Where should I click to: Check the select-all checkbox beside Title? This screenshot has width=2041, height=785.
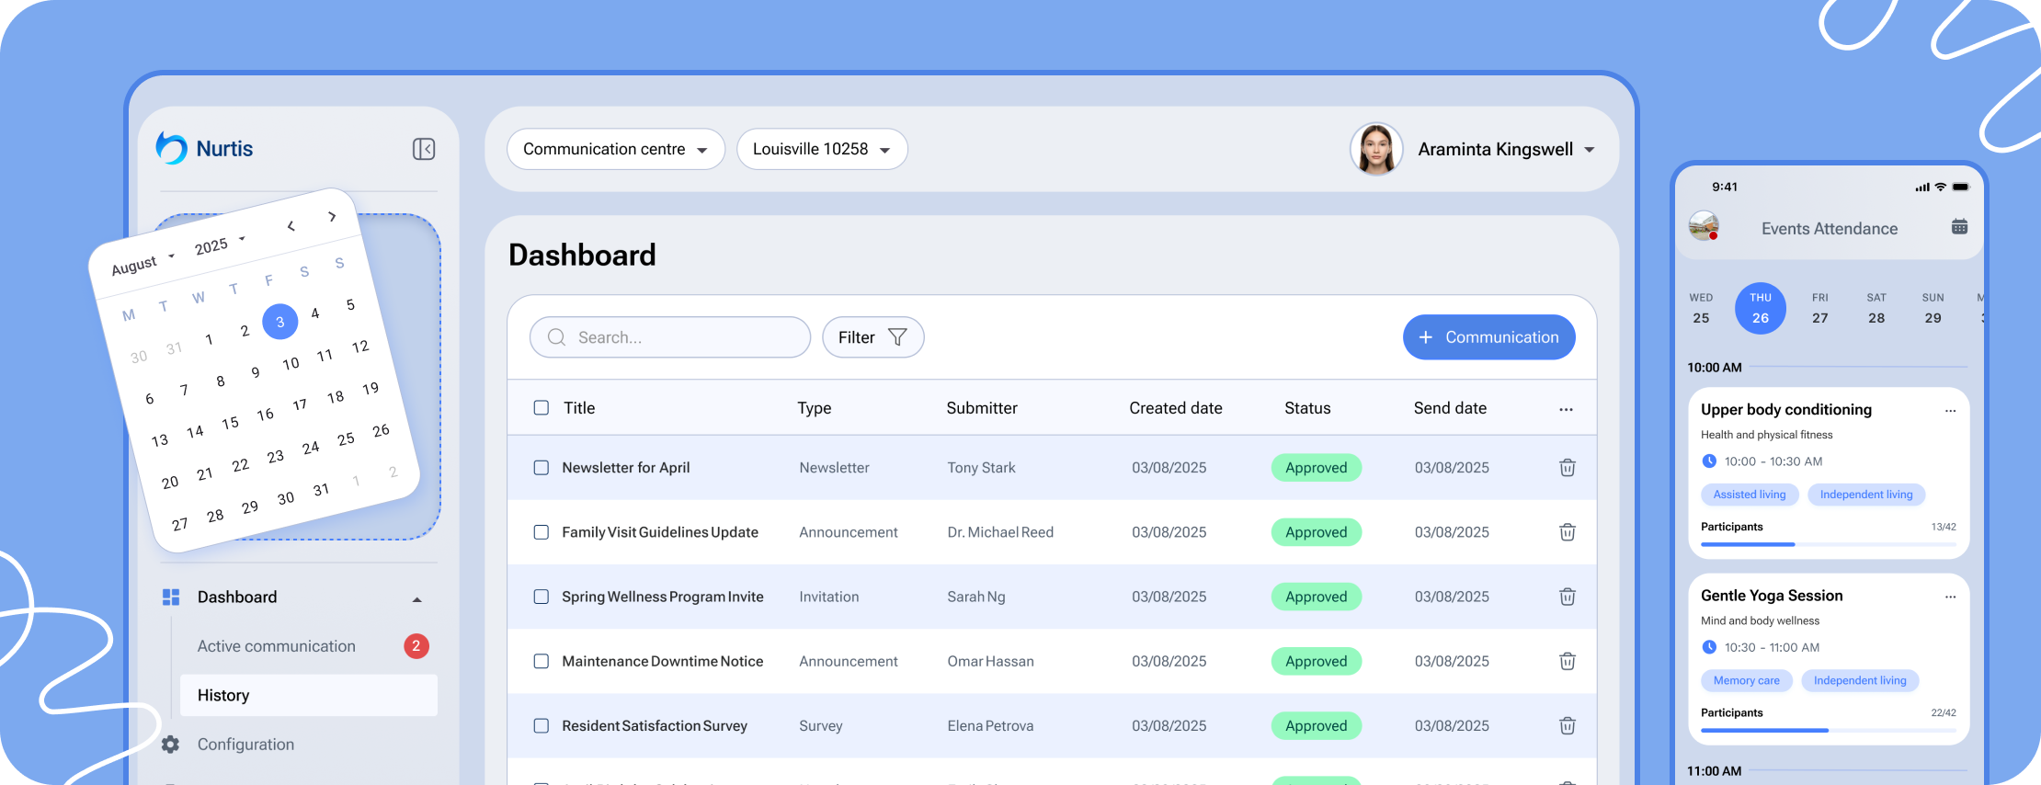542,408
